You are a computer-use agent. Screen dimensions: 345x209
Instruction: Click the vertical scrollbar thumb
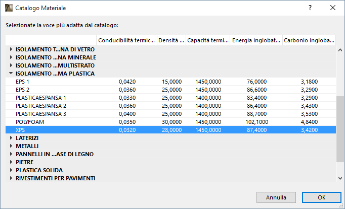[340, 129]
